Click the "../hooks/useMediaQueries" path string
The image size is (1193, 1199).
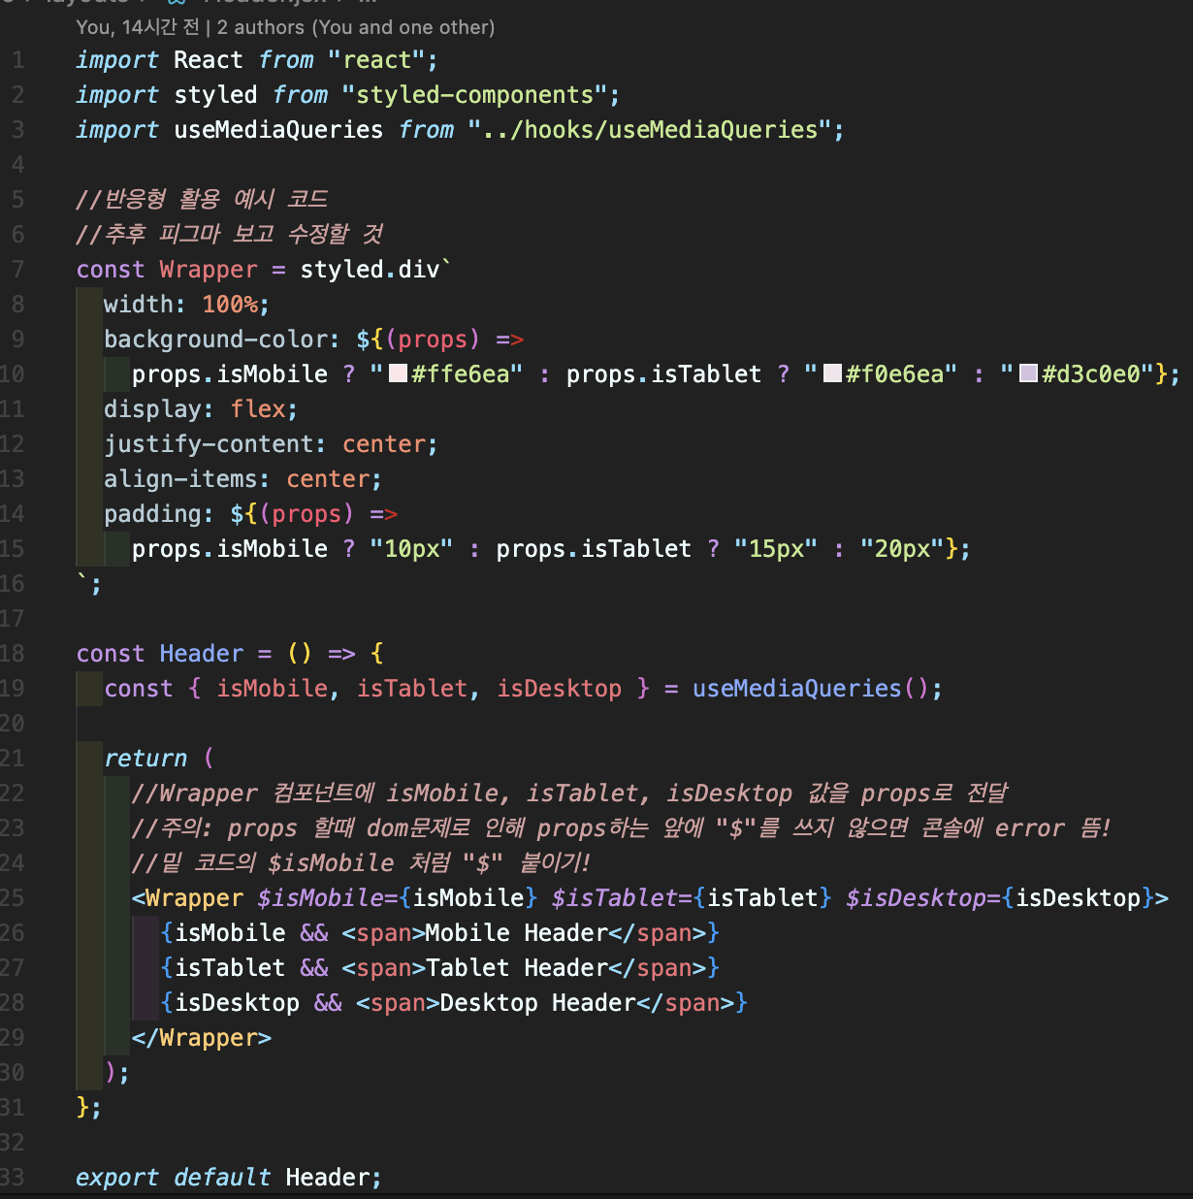point(649,130)
